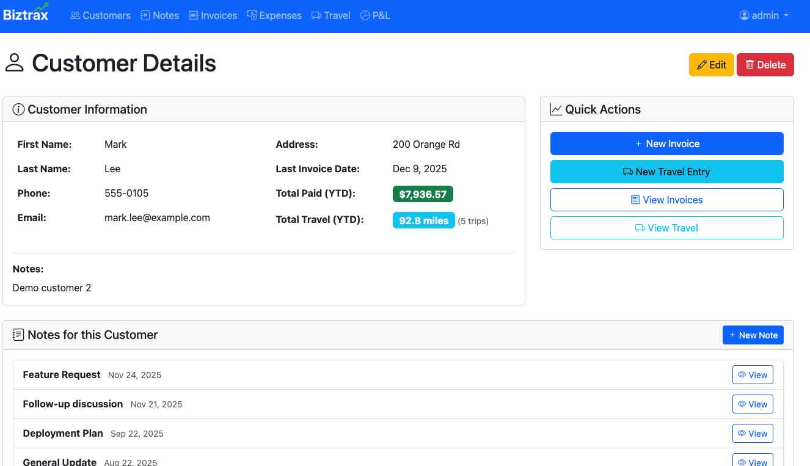This screenshot has width=810, height=466.
Task: Expand the admin account dropdown
Action: pyautogui.click(x=764, y=15)
